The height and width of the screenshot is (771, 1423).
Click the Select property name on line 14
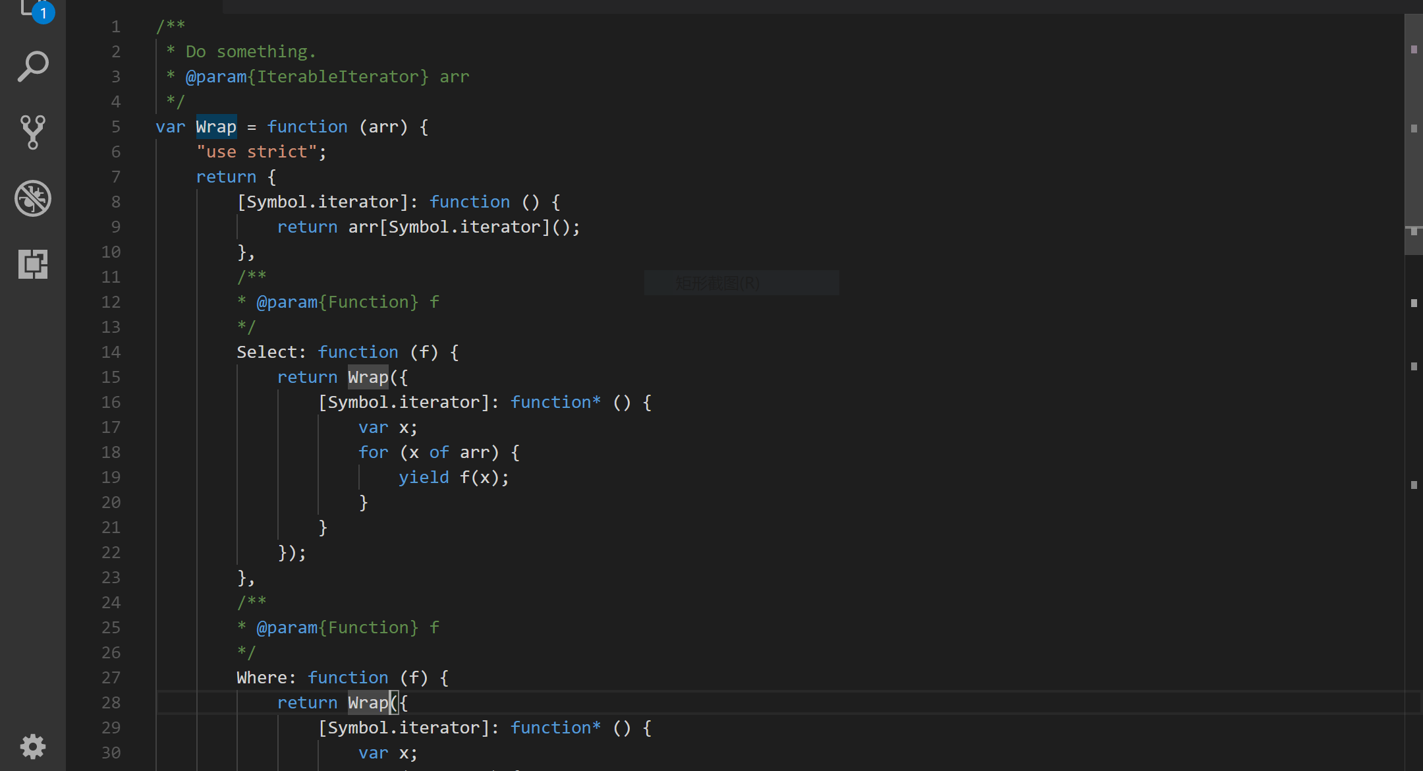266,352
